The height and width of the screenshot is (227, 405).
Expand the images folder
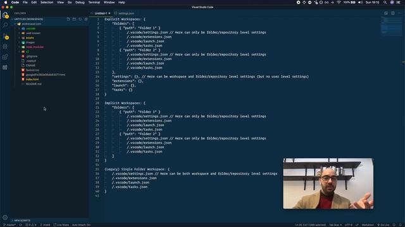[30, 42]
